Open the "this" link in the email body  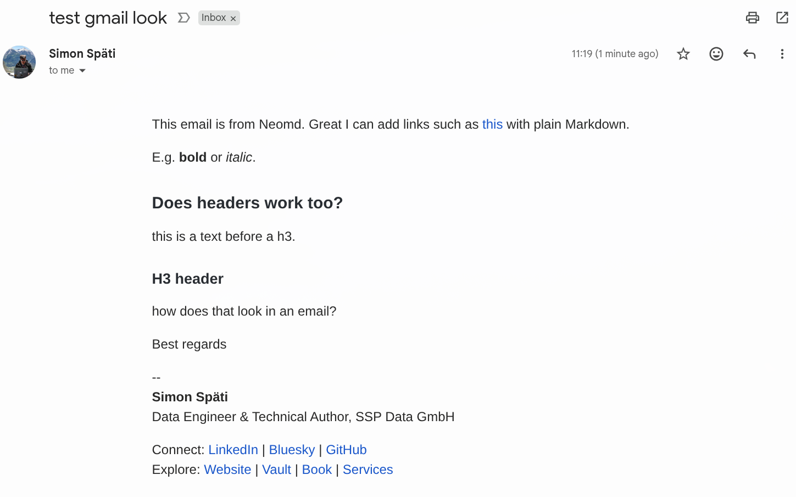[x=492, y=124]
